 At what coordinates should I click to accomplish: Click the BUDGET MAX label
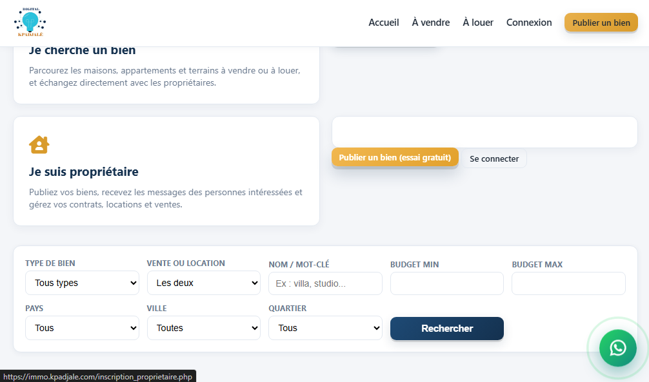pos(537,265)
